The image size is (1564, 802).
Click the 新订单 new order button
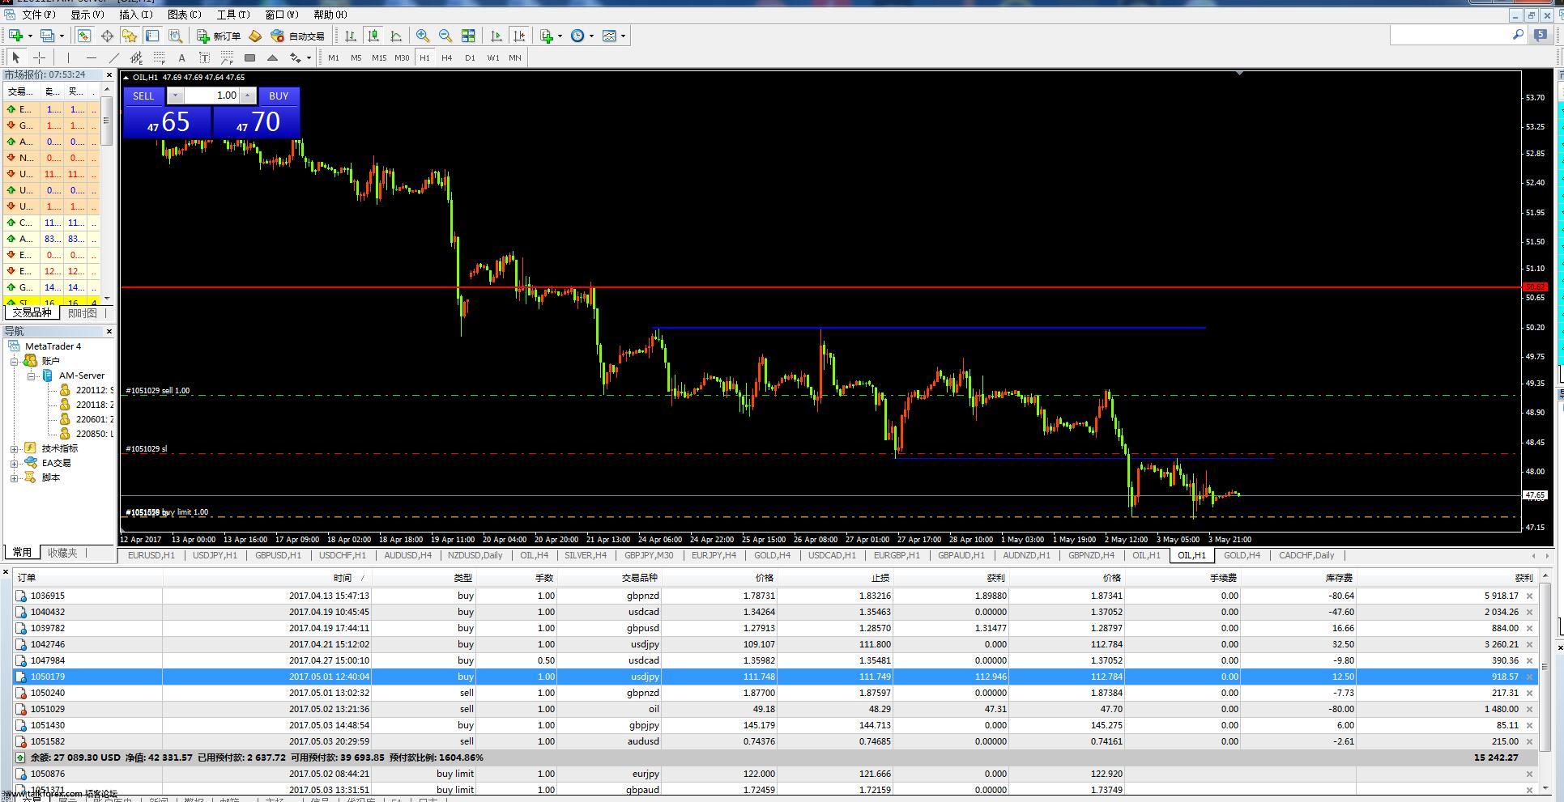tap(219, 36)
